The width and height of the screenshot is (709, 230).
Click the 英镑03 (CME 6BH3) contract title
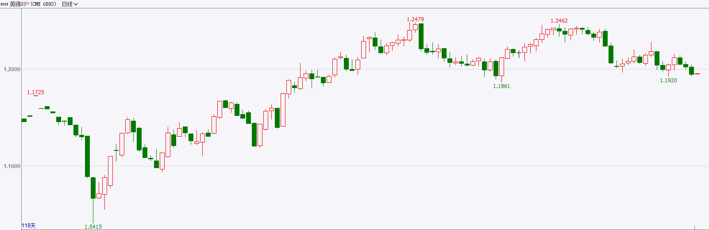click(33, 4)
